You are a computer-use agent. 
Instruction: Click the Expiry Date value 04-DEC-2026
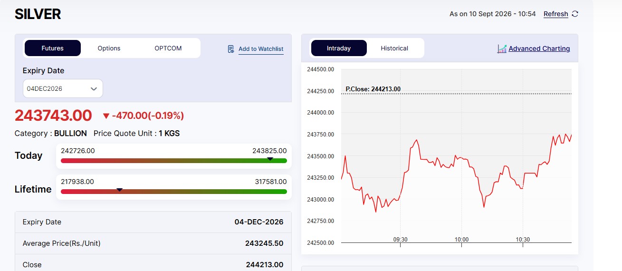(x=259, y=222)
